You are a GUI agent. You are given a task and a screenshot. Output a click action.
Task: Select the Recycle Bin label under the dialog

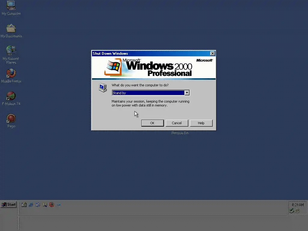(x=180, y=133)
